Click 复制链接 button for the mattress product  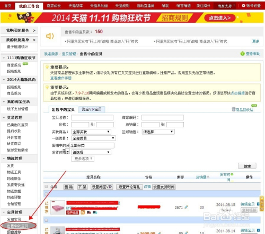coord(249,210)
